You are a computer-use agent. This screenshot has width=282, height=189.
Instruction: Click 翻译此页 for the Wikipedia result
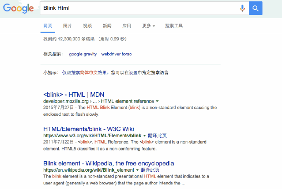pyautogui.click(x=150, y=170)
